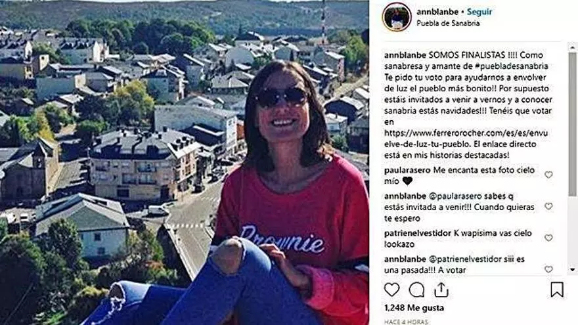Open the #puebladesanabria hashtag
578x325 pixels.
click(x=511, y=66)
